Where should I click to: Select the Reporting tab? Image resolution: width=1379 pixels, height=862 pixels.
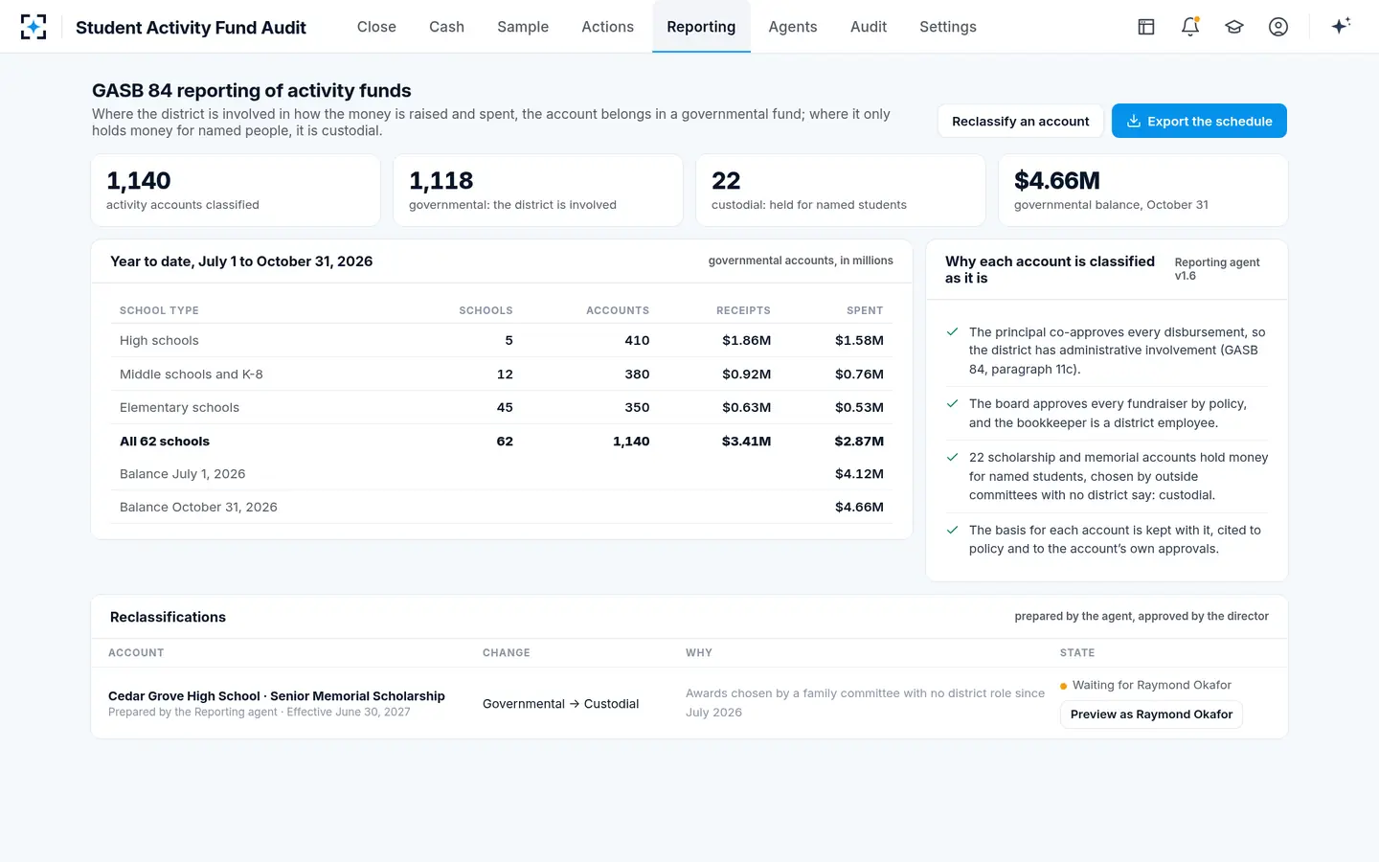click(701, 27)
